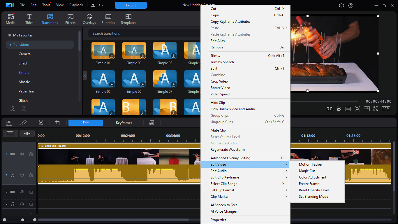Click the snapshot camera icon under preview
This screenshot has width=398, height=224.
click(329, 109)
